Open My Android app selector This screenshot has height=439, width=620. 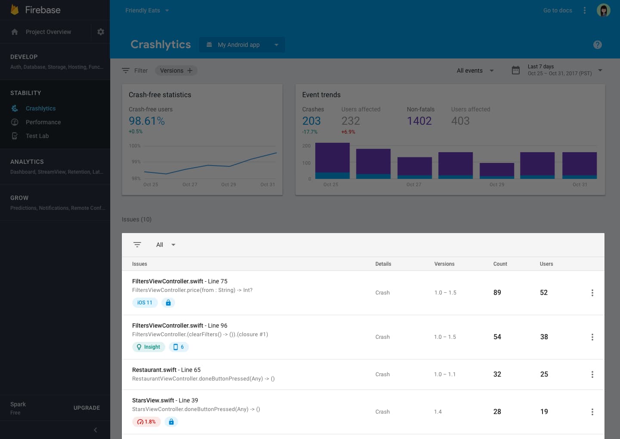click(x=242, y=45)
